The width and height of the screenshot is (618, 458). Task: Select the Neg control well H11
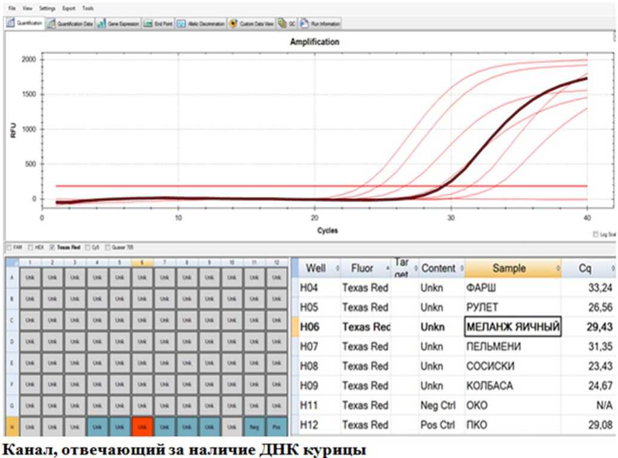(253, 426)
